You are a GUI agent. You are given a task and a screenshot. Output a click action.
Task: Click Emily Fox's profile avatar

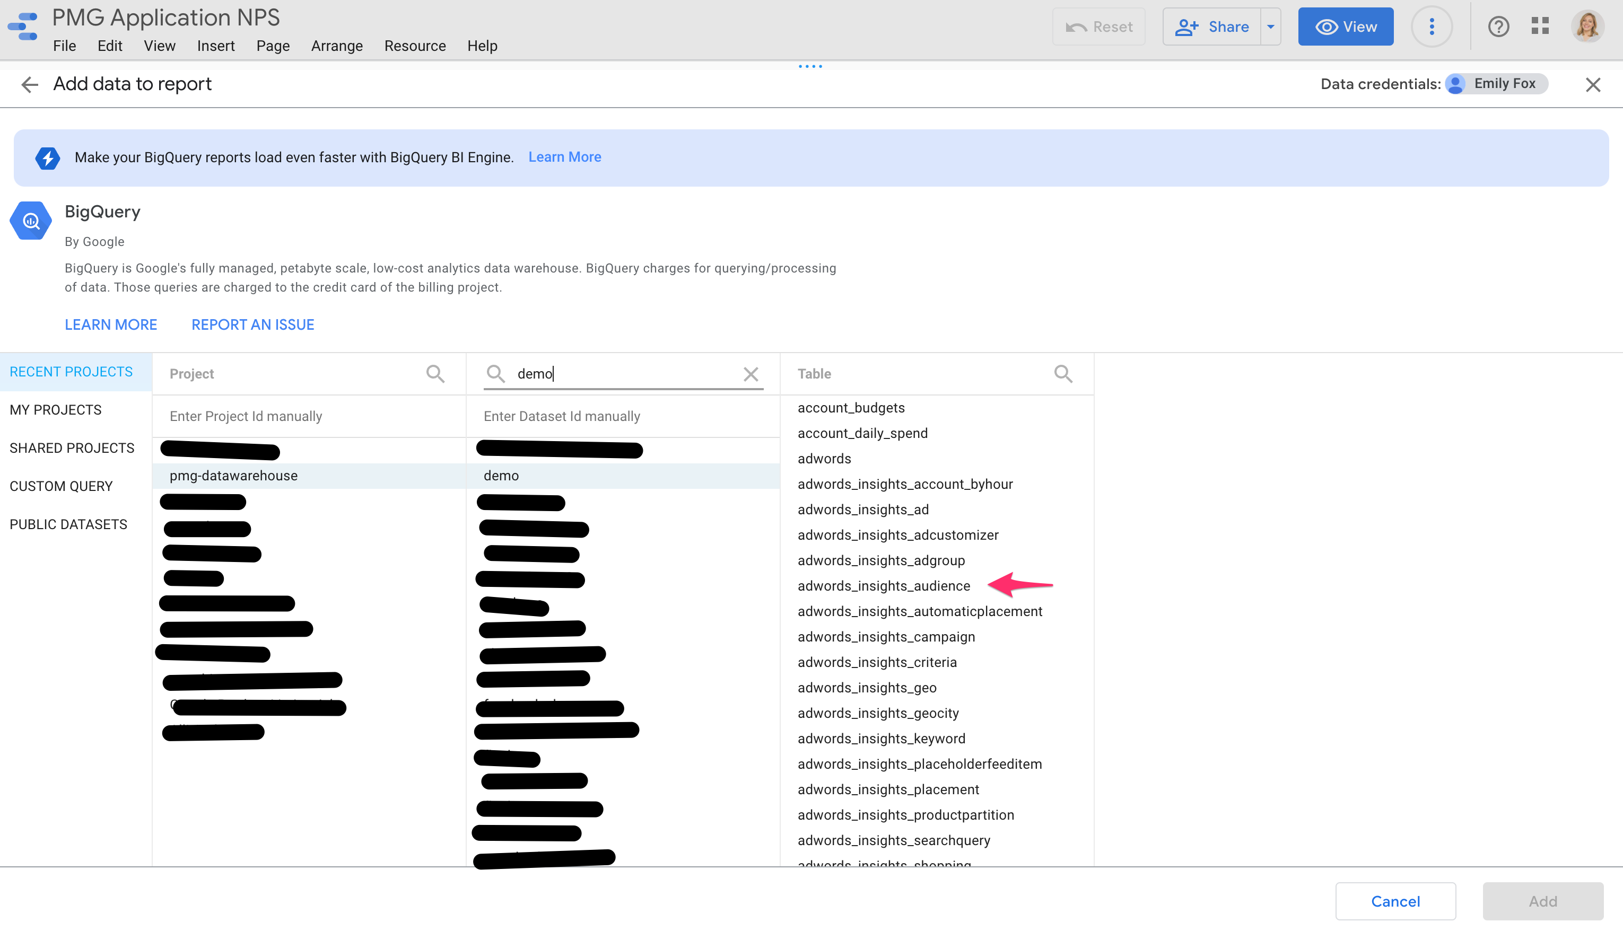coord(1588,26)
